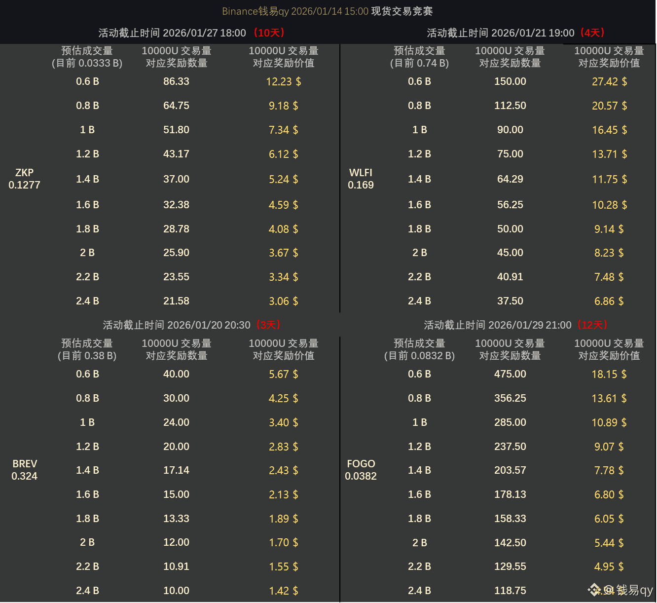
Task: Click WLFI reward value '6.86 $'
Action: (x=609, y=301)
